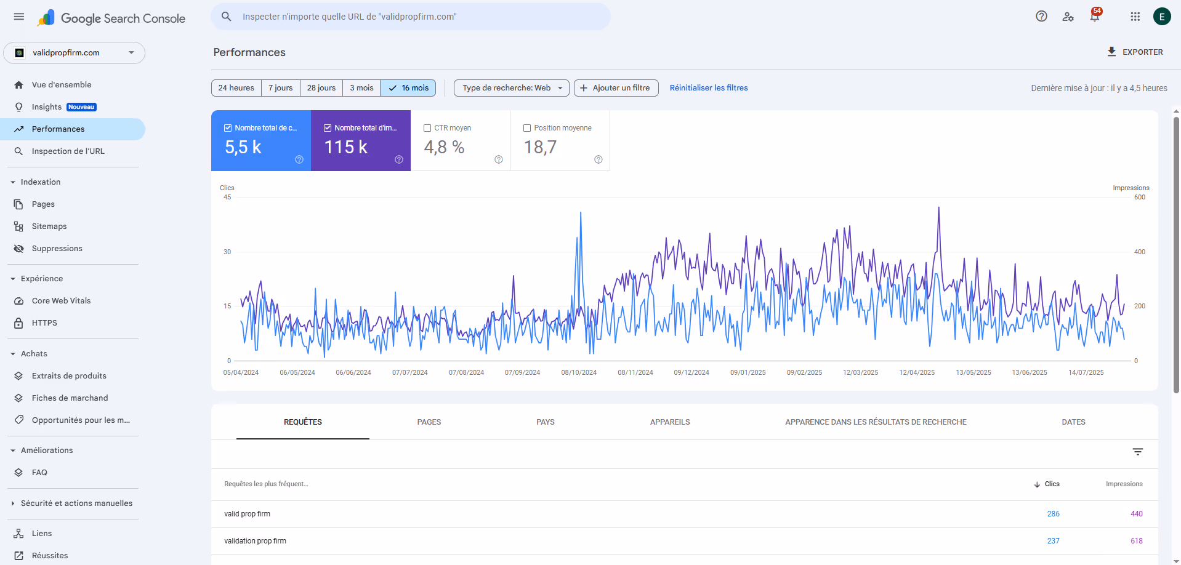
Task: Click the Pages icon in Indexation
Action: point(19,204)
